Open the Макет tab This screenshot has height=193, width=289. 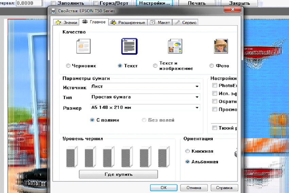coord(160,22)
